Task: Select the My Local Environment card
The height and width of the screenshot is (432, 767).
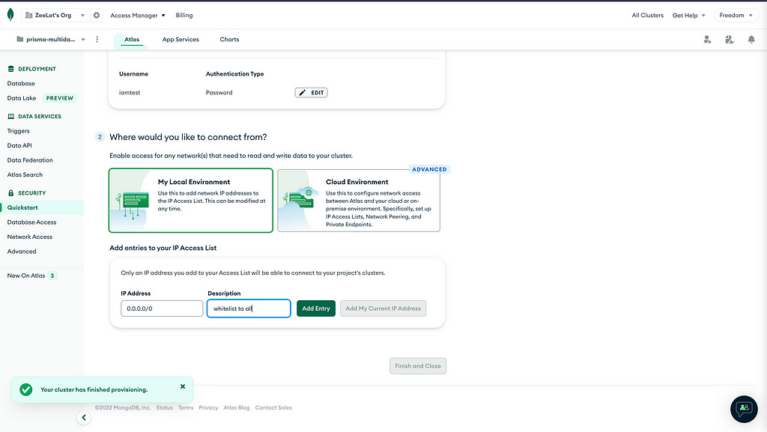Action: [x=191, y=201]
